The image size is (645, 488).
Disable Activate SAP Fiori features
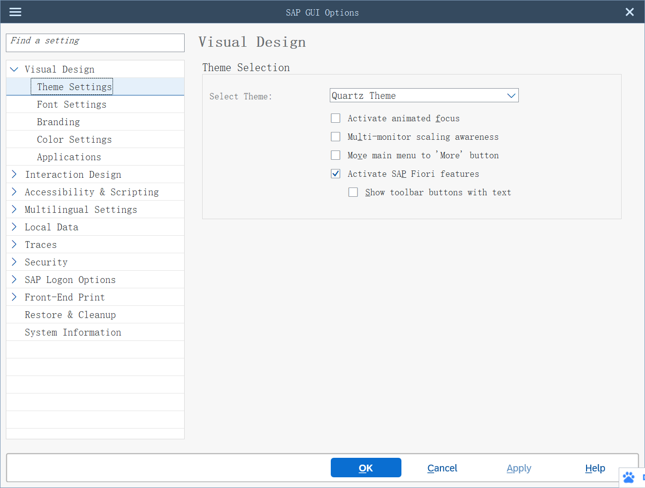[x=335, y=173]
